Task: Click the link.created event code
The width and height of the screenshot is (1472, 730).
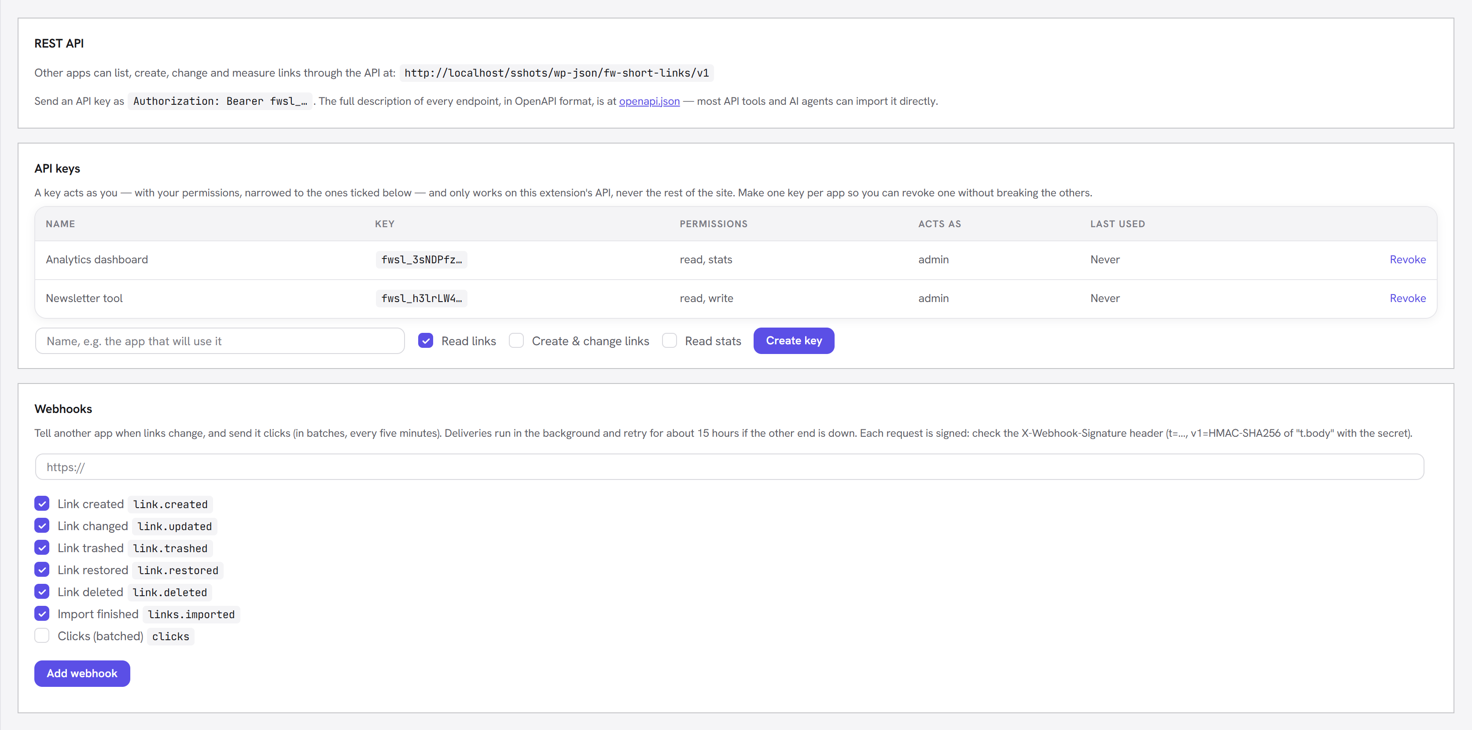Action: pyautogui.click(x=170, y=504)
